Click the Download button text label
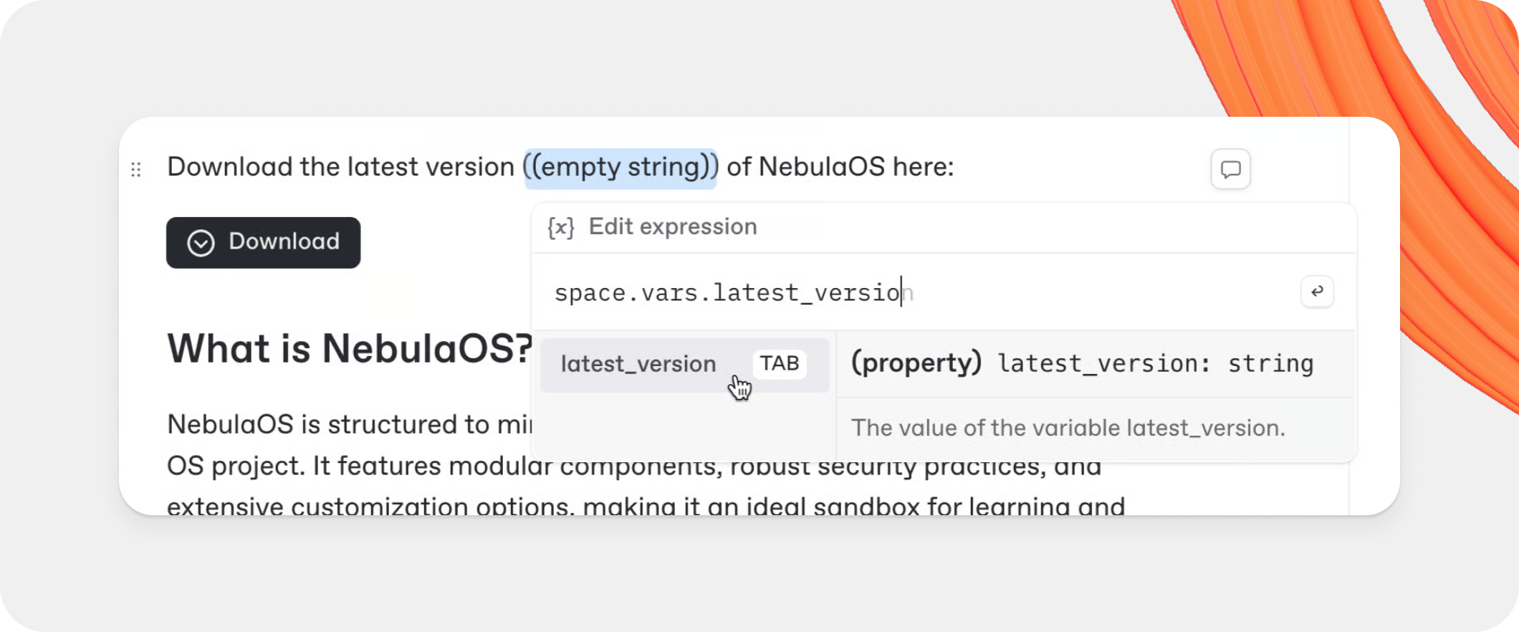This screenshot has height=632, width=1519. tap(283, 242)
